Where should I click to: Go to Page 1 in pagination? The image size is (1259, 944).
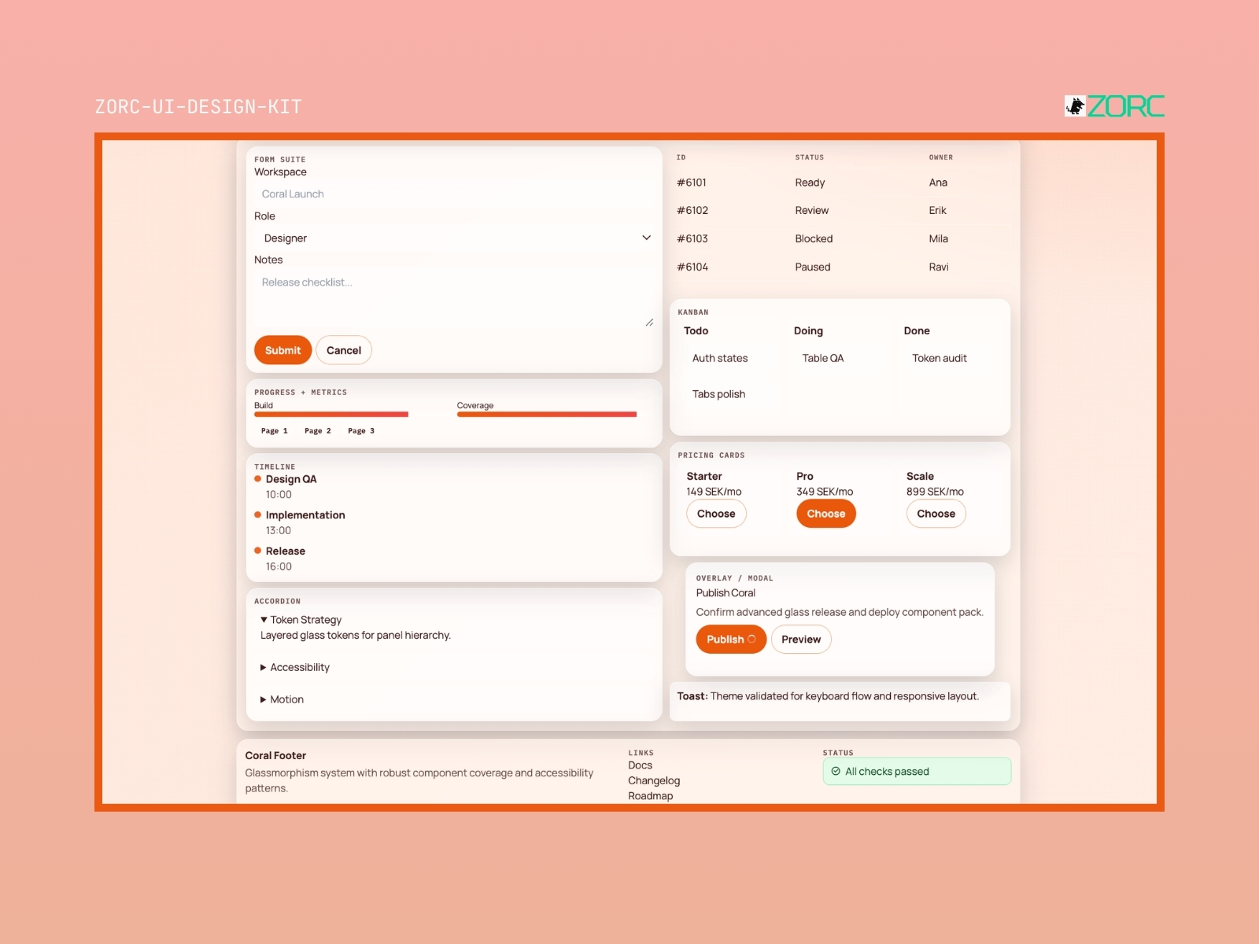coord(275,431)
